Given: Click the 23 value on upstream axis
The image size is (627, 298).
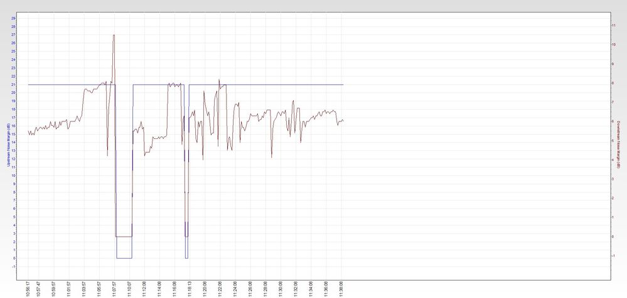Looking at the screenshot, I should click(x=14, y=68).
